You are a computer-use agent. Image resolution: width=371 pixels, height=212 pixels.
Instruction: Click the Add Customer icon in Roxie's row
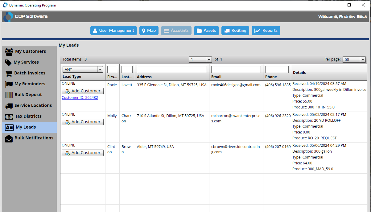coord(68,91)
